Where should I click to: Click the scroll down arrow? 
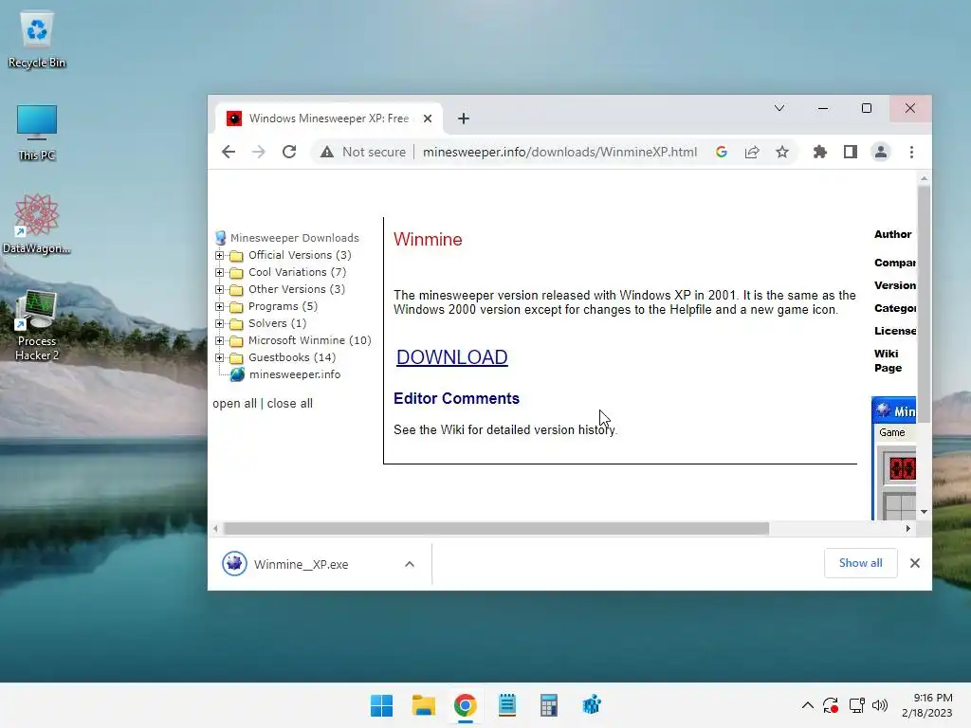924,512
